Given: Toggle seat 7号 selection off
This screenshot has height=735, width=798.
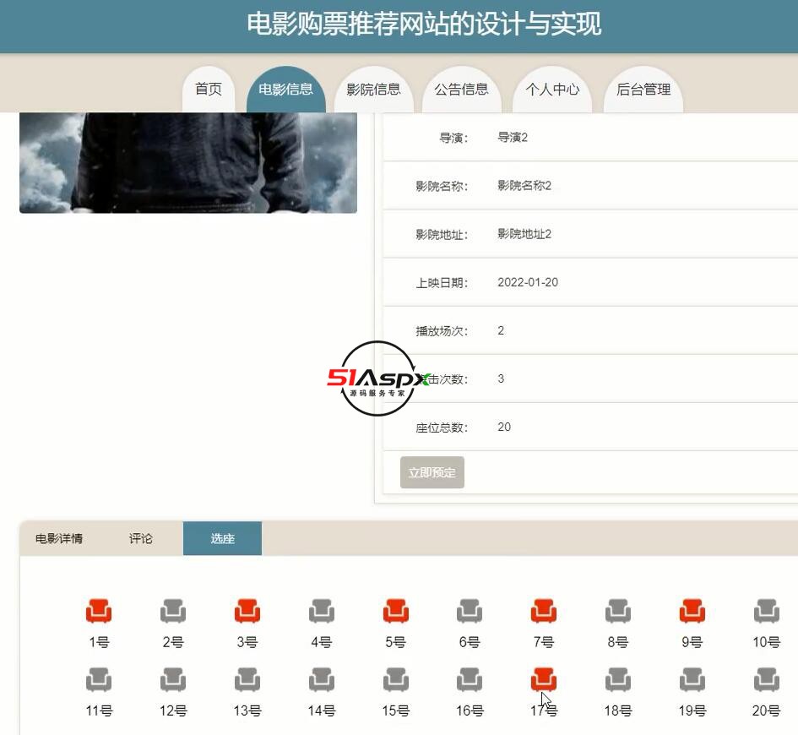Looking at the screenshot, I should [543, 611].
